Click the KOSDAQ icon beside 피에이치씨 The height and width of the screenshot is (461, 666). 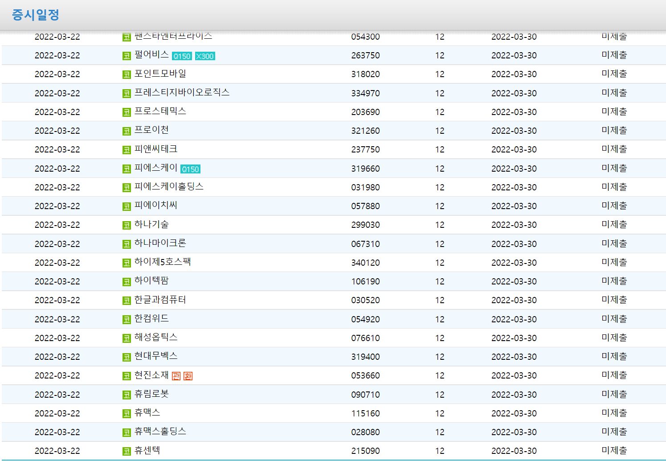[x=127, y=206]
